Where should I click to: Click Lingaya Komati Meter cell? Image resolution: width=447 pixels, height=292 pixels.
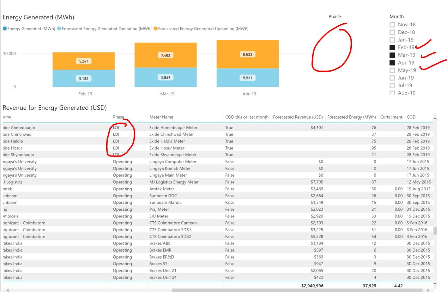click(x=170, y=169)
